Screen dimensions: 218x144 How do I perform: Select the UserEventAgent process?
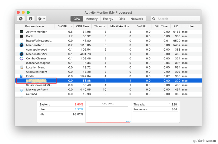[37, 72]
